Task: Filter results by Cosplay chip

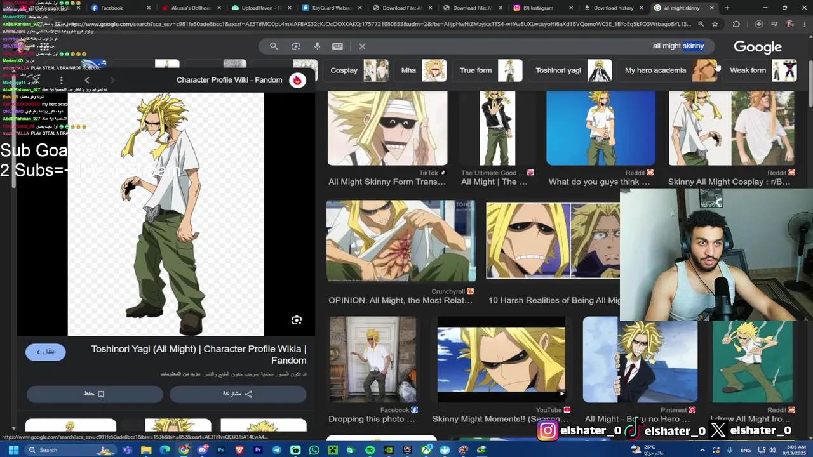Action: [x=356, y=70]
